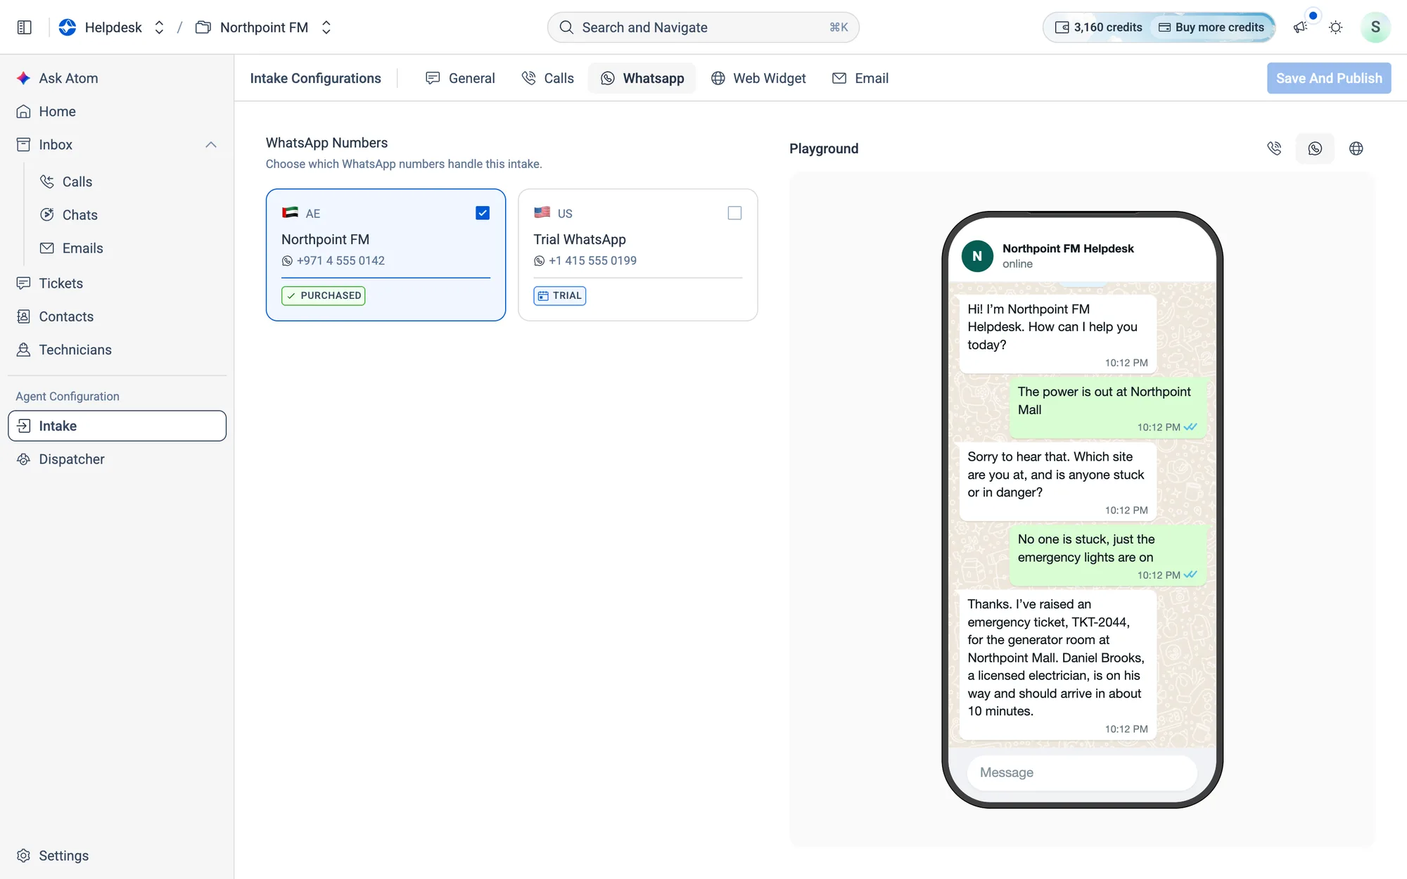Select the WhatsApp playground preview icon
The height and width of the screenshot is (879, 1407).
(1315, 148)
